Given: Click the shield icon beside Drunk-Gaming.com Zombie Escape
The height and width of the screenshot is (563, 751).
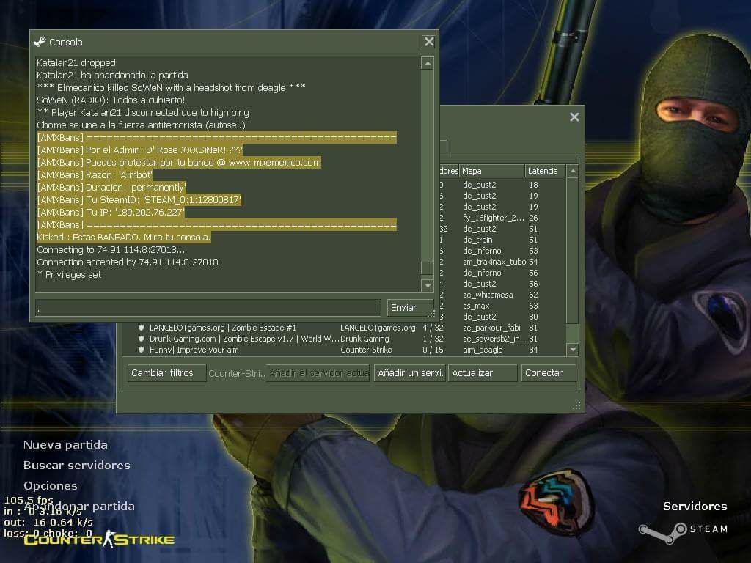Looking at the screenshot, I should pyautogui.click(x=141, y=339).
